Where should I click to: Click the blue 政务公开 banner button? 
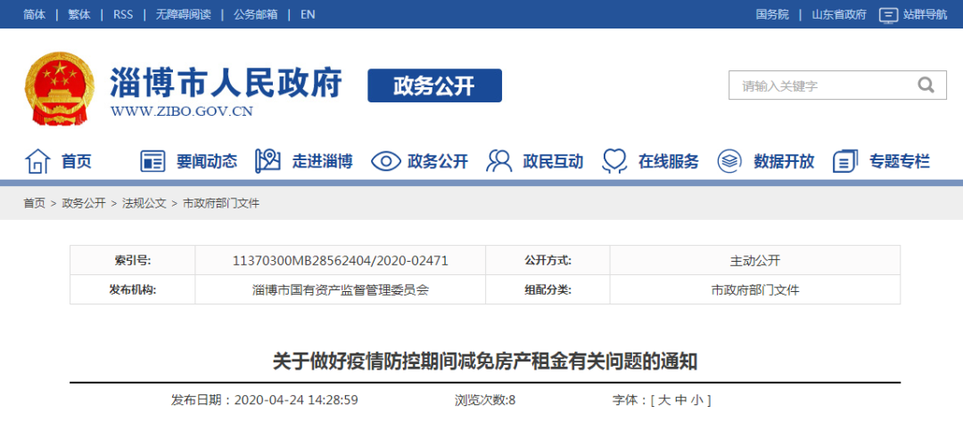pos(435,85)
